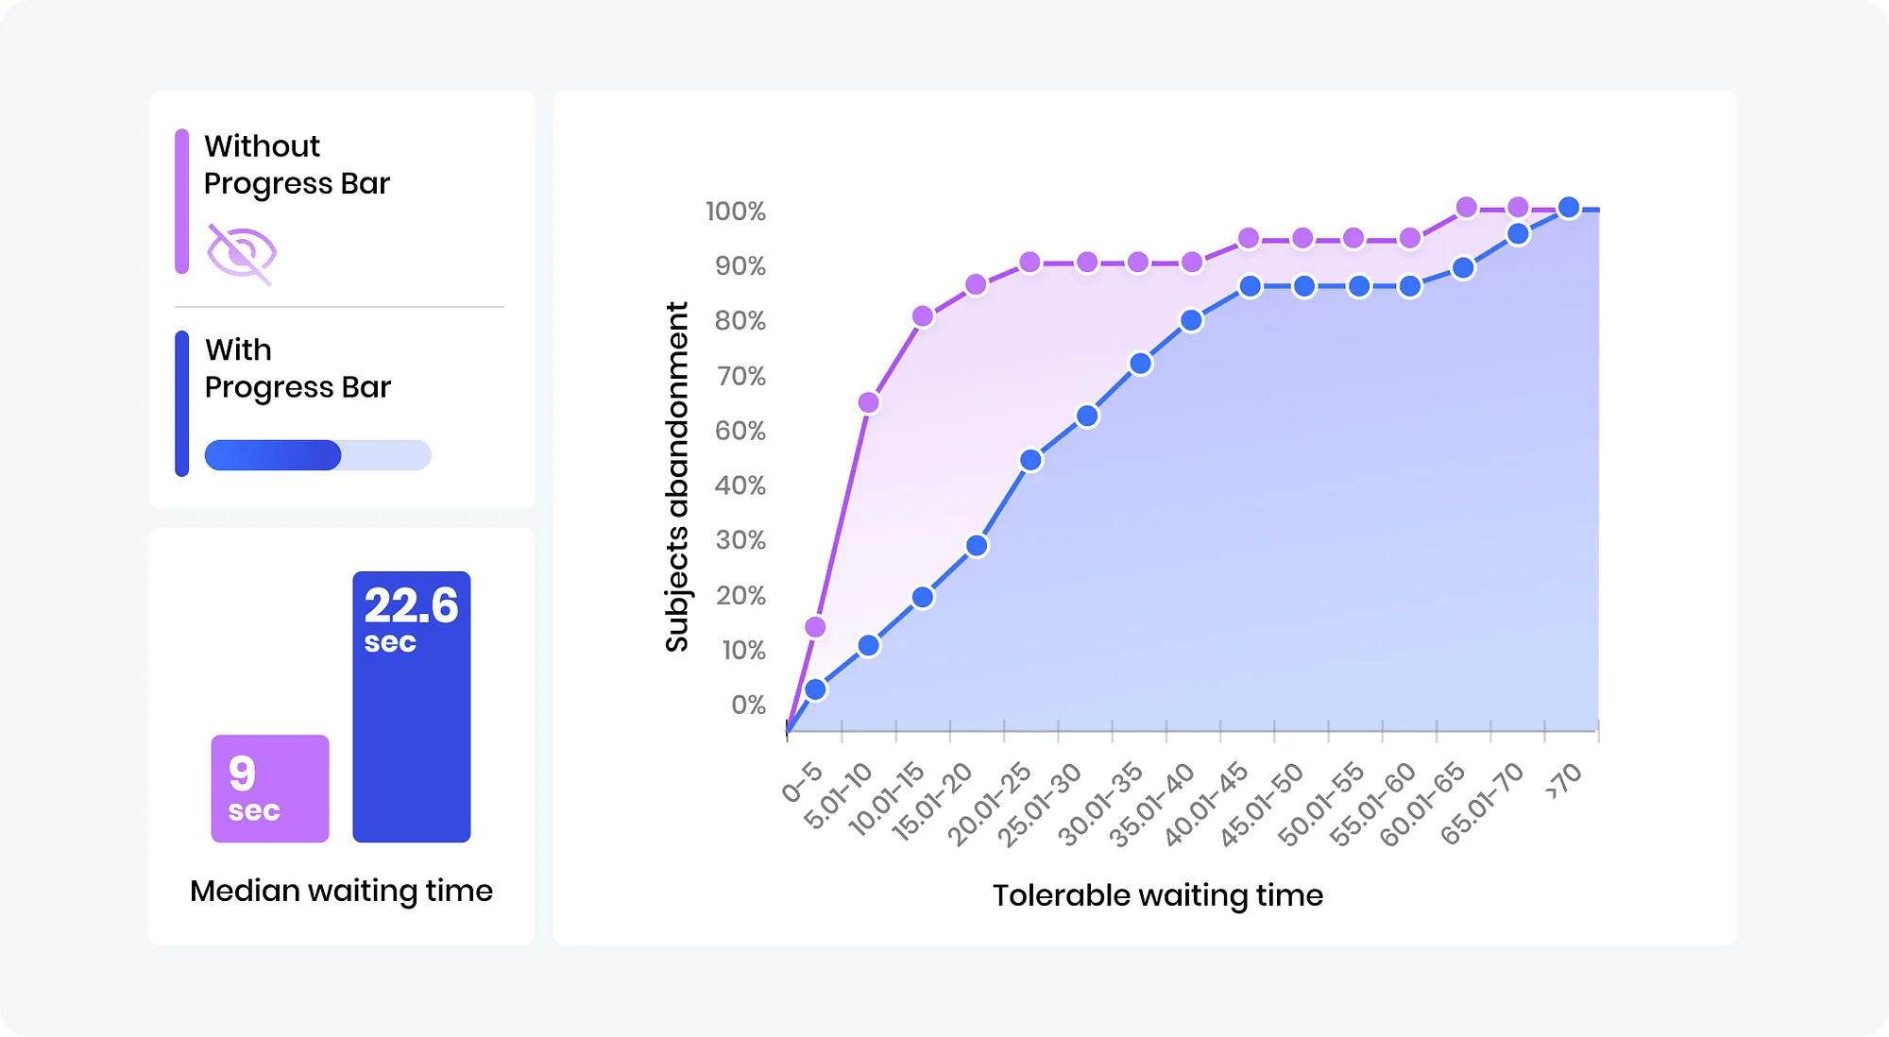
Task: Click the Median waiting time caption
Action: pos(341,891)
